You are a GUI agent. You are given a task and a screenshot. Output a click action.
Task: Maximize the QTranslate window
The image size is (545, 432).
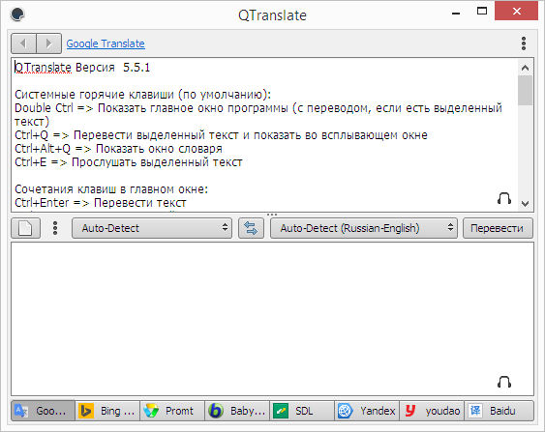(x=482, y=11)
